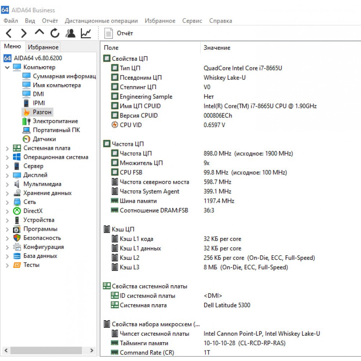The width and height of the screenshot is (361, 361).
Task: Click the report document icon in the toolbar
Action: pyautogui.click(x=108, y=33)
